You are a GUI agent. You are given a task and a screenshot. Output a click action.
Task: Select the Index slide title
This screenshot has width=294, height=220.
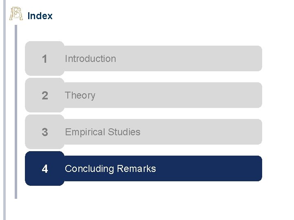40,16
